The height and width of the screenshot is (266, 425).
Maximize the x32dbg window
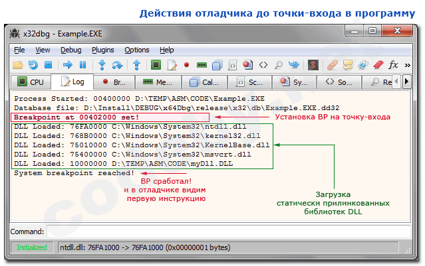click(x=372, y=31)
